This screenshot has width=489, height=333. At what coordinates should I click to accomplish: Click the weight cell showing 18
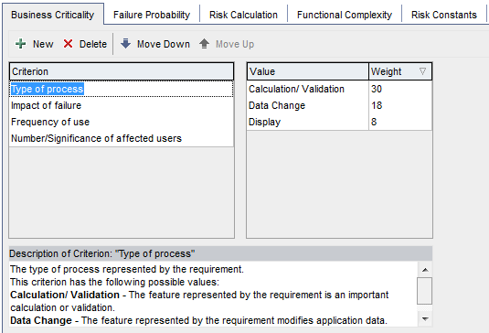click(x=400, y=105)
